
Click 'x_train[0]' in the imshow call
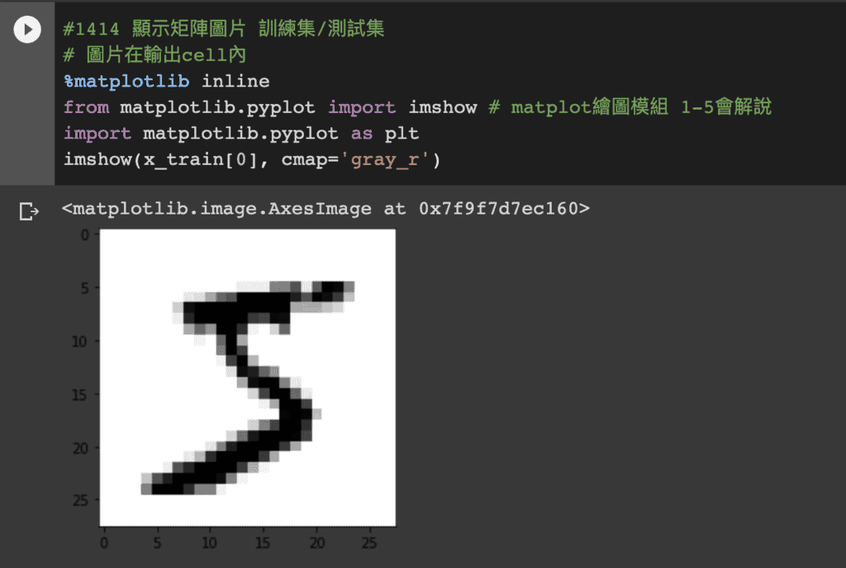tap(200, 160)
